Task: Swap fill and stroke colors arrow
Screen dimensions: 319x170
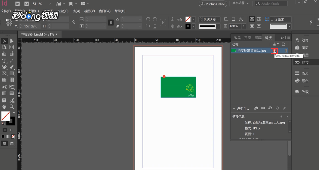Action: 14,113
